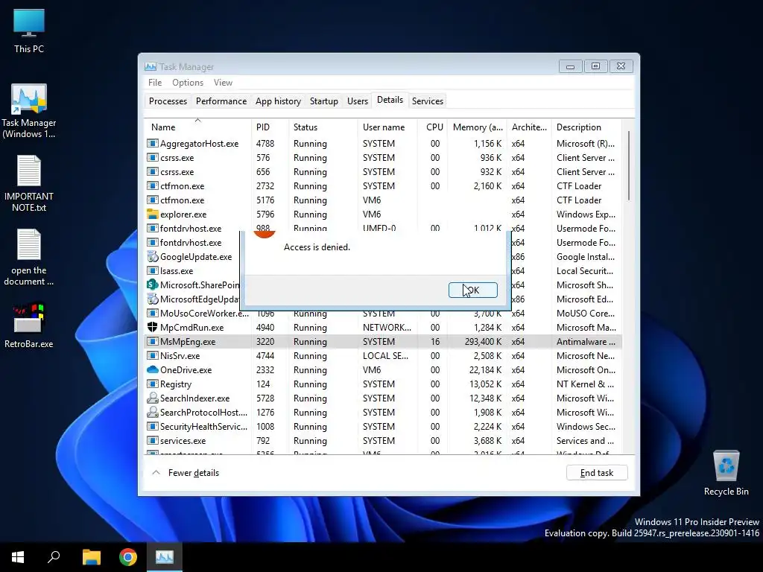The height and width of the screenshot is (572, 763).
Task: Click 'Antimalware ...' description cell
Action: pos(586,341)
